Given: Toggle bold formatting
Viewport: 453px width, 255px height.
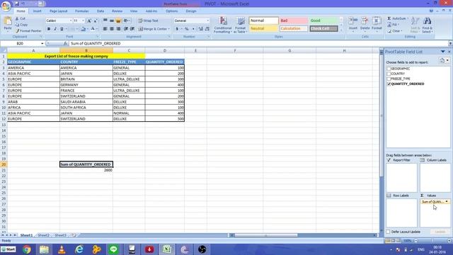Looking at the screenshot, I should (x=49, y=29).
